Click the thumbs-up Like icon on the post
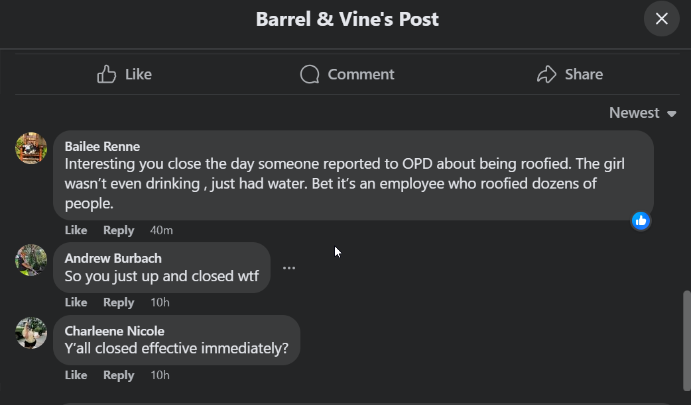The width and height of the screenshot is (691, 405). [107, 74]
